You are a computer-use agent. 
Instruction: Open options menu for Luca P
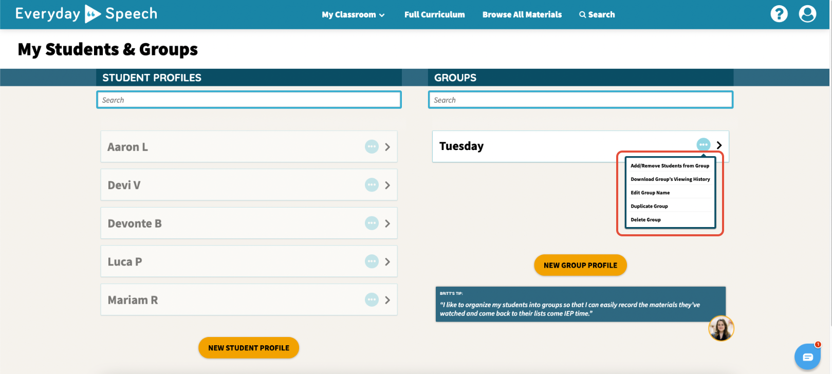coord(372,261)
